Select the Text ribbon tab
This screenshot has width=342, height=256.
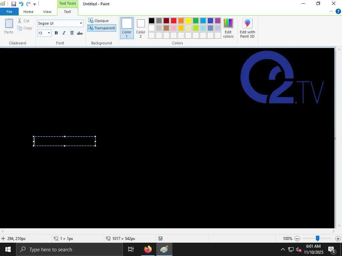pos(67,12)
